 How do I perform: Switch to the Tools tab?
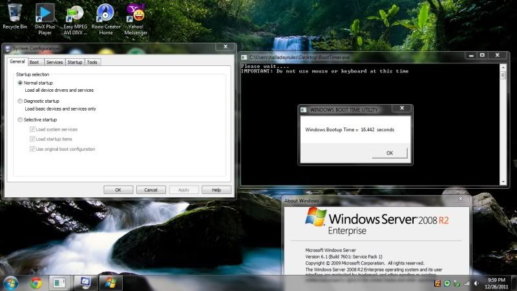pos(92,62)
